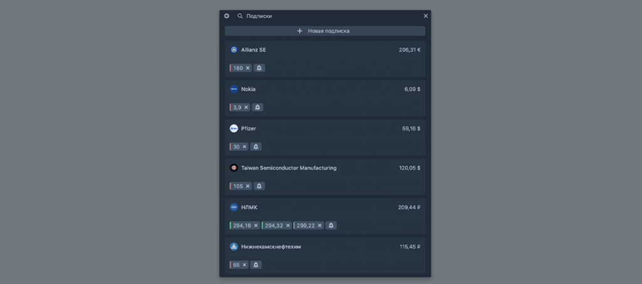
Task: Open the Taiwan Semiconductor logo icon
Action: click(x=234, y=168)
